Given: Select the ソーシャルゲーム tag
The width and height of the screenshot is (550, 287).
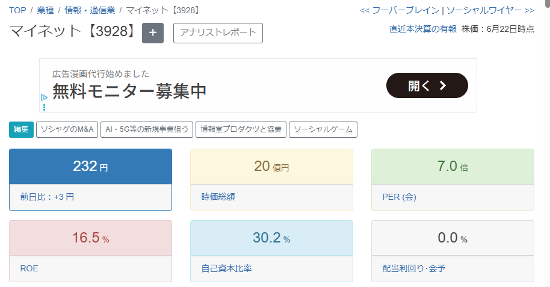Looking at the screenshot, I should [x=323, y=129].
